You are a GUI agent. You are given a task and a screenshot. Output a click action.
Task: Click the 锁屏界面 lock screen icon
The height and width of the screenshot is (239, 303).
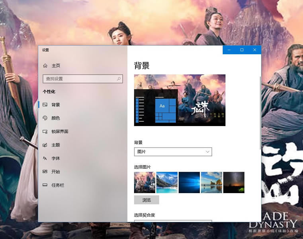click(45, 132)
